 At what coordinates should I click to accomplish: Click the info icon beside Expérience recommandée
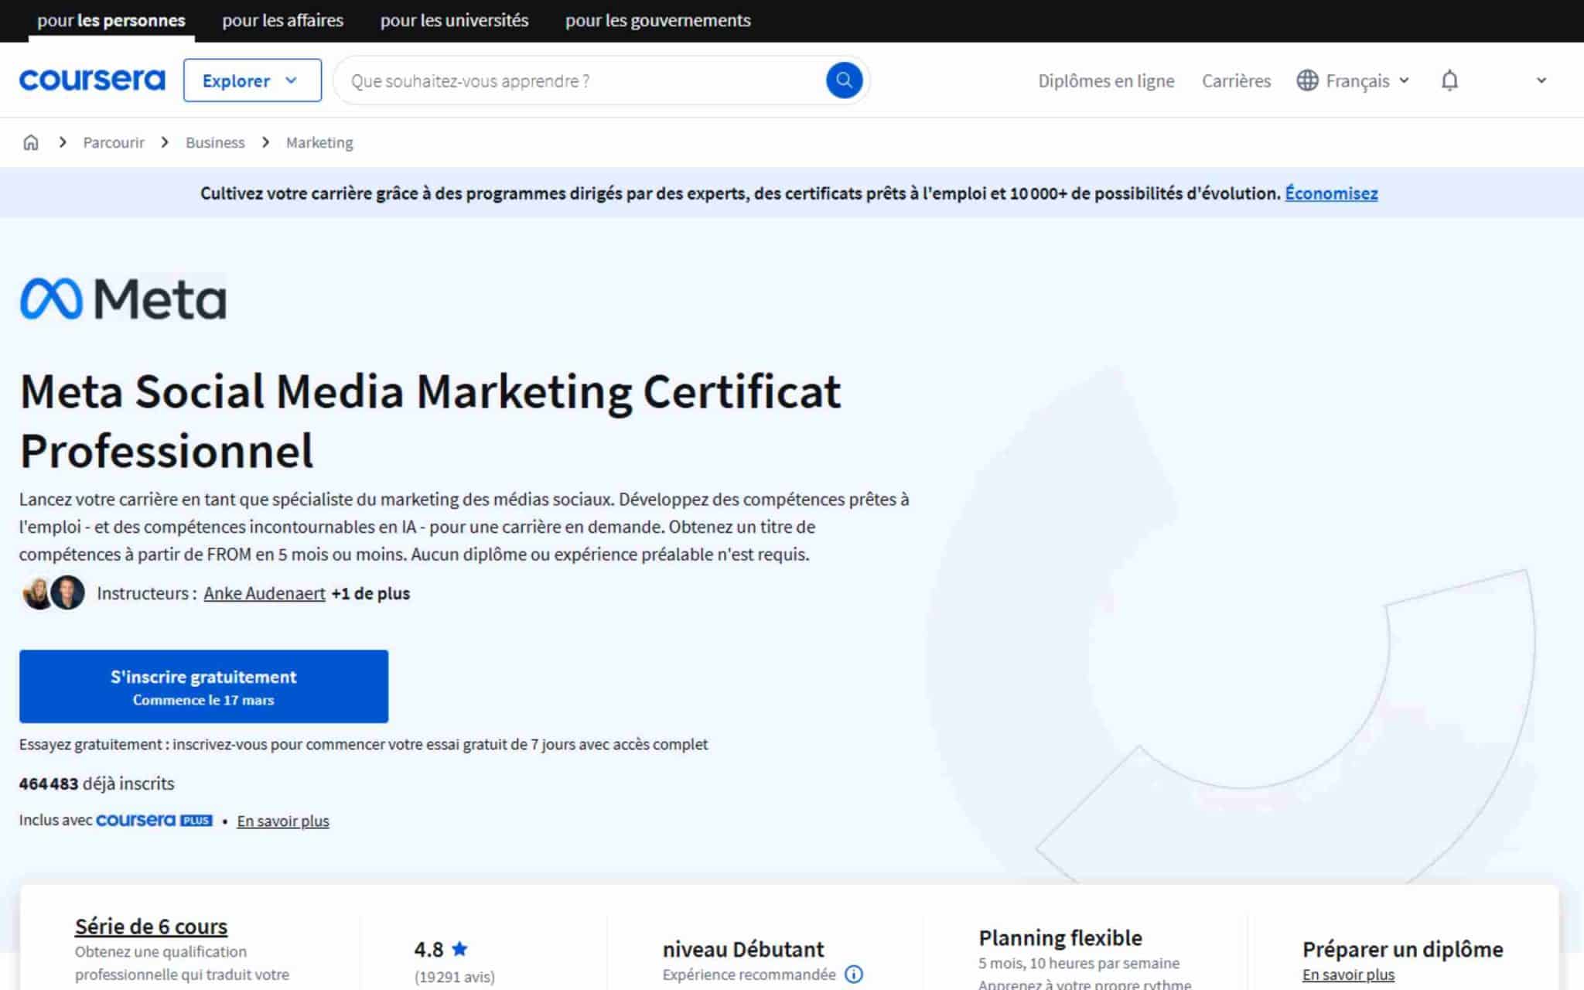tap(853, 975)
